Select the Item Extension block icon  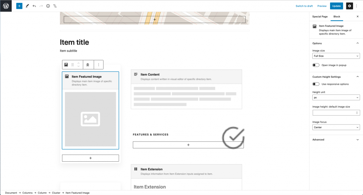(136, 169)
